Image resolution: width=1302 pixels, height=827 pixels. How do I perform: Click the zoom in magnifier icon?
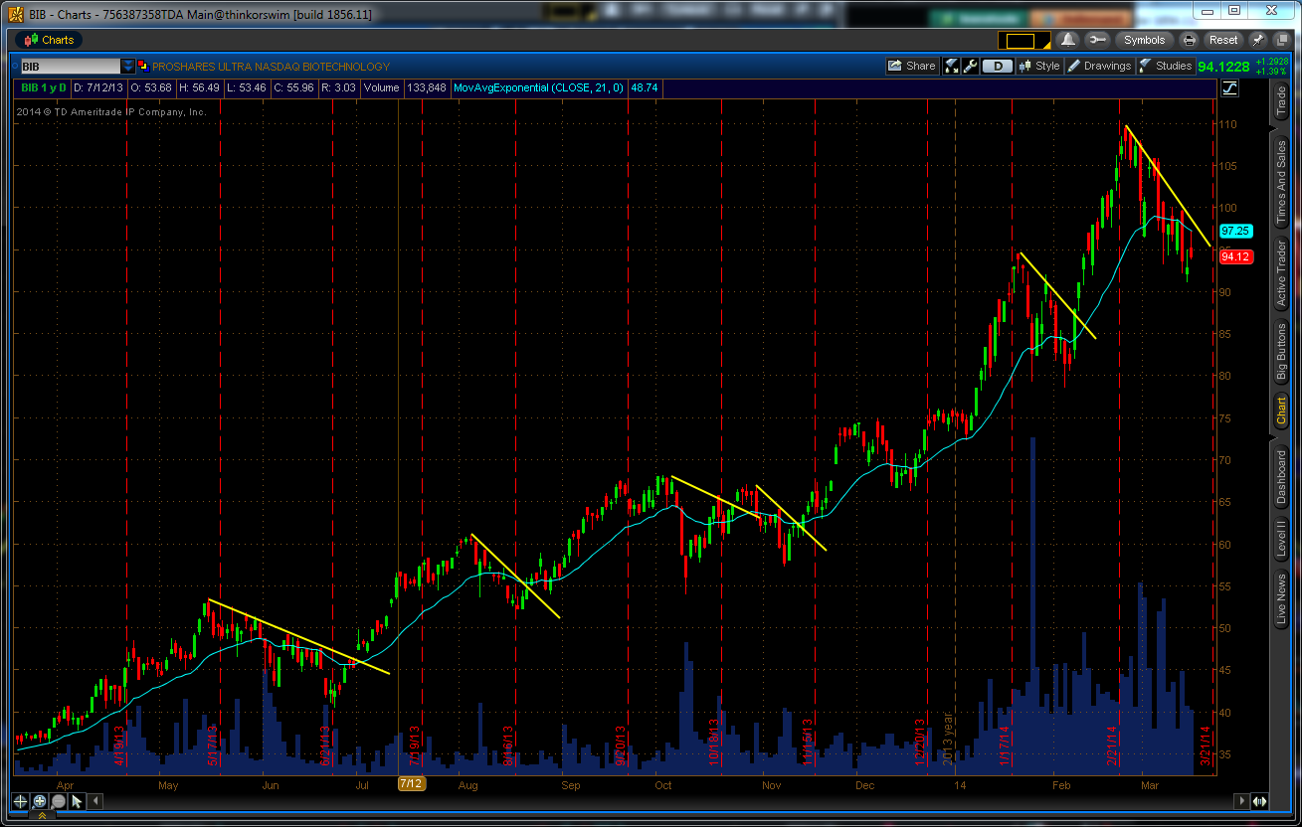pyautogui.click(x=40, y=801)
